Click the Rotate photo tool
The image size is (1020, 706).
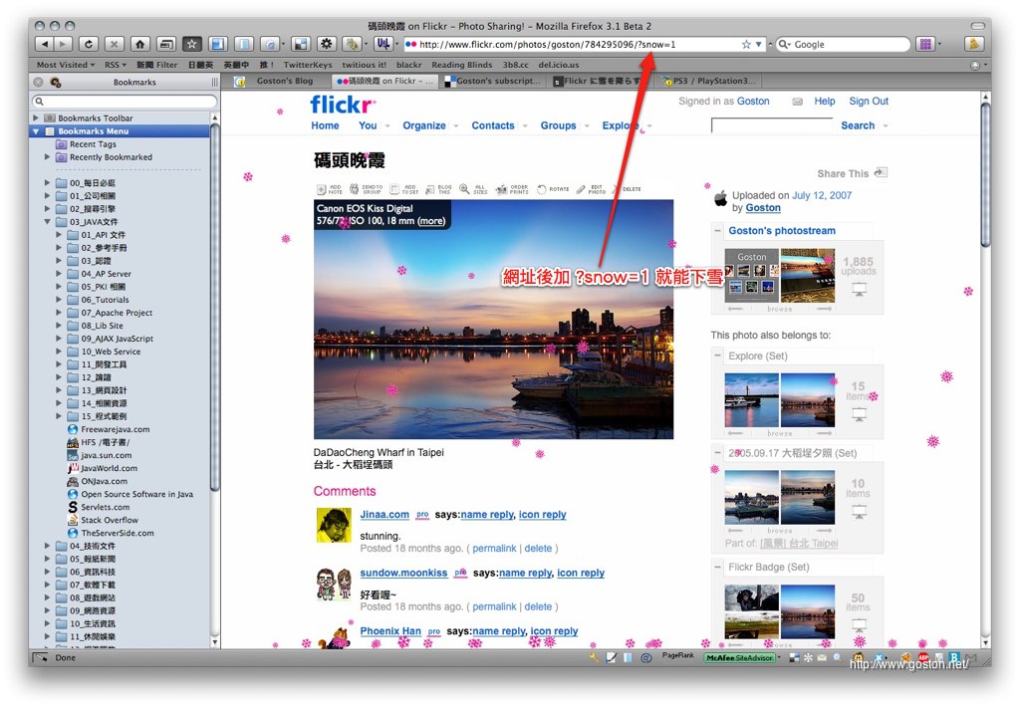coord(553,189)
